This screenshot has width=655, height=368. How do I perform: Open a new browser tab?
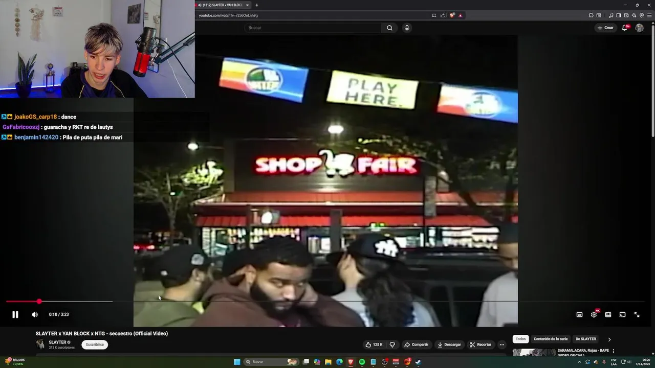tap(257, 5)
